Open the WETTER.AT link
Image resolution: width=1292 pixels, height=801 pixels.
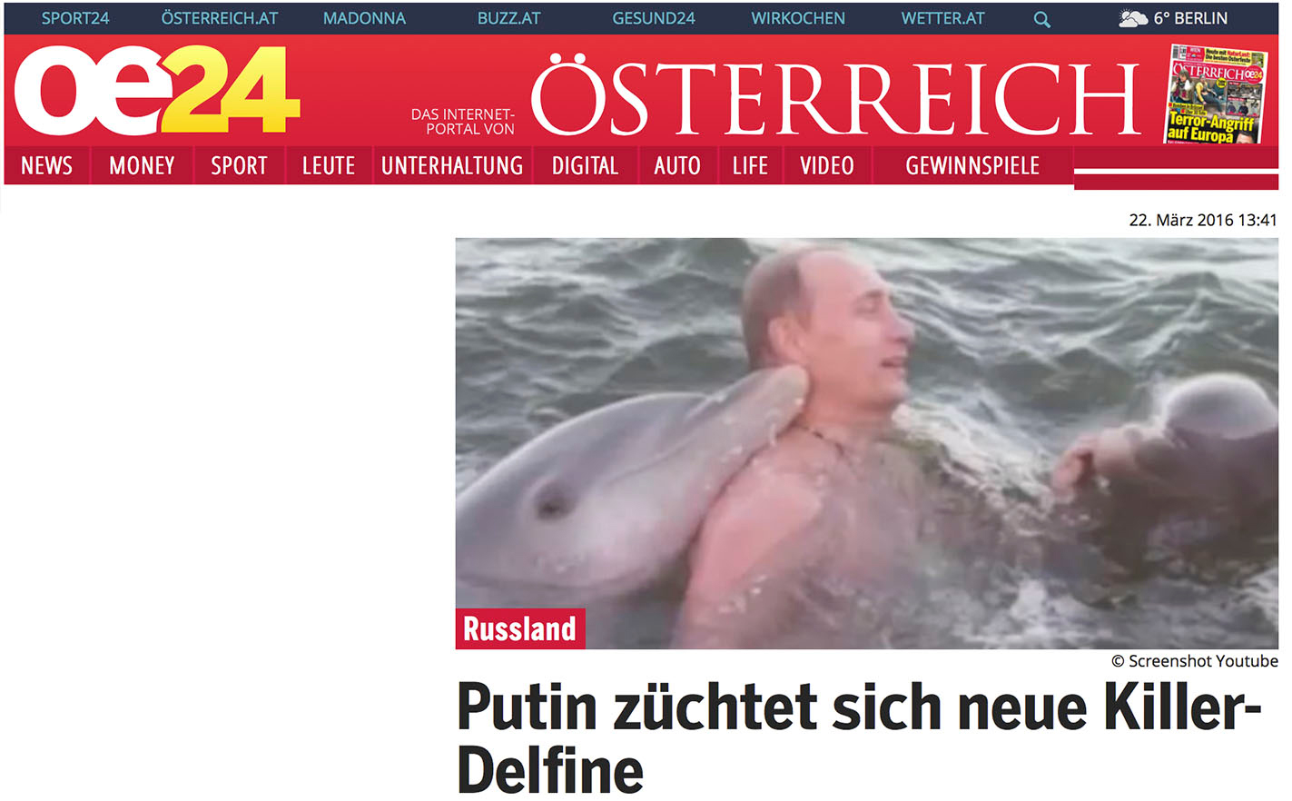click(x=942, y=18)
